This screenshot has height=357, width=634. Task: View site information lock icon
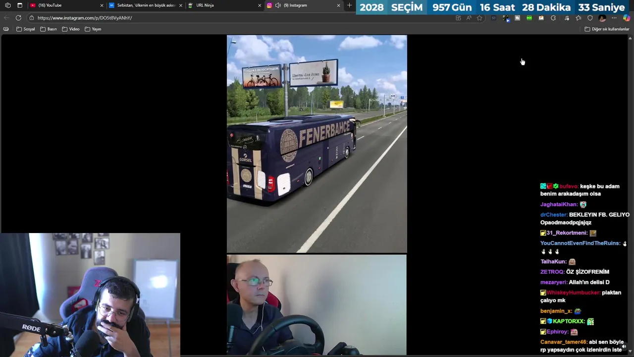pyautogui.click(x=31, y=18)
